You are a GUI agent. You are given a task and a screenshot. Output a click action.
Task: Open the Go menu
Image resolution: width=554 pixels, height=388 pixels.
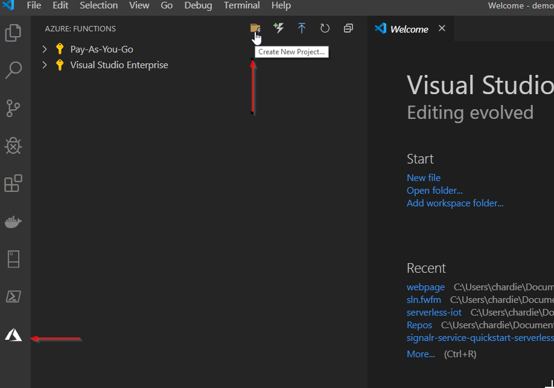click(167, 5)
